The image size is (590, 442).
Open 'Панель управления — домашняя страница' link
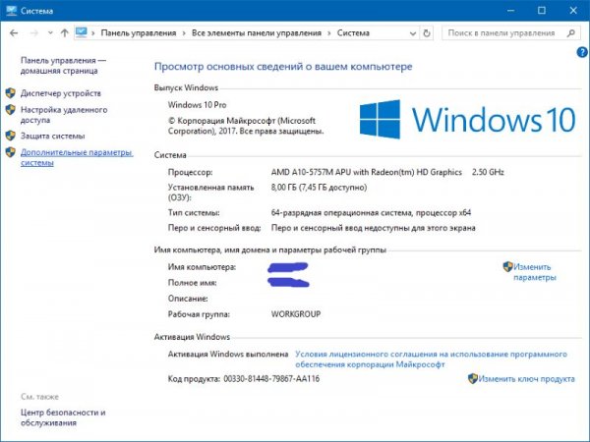(63, 66)
